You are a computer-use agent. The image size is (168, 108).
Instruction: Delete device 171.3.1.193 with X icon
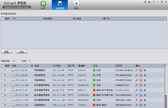pos(145,95)
